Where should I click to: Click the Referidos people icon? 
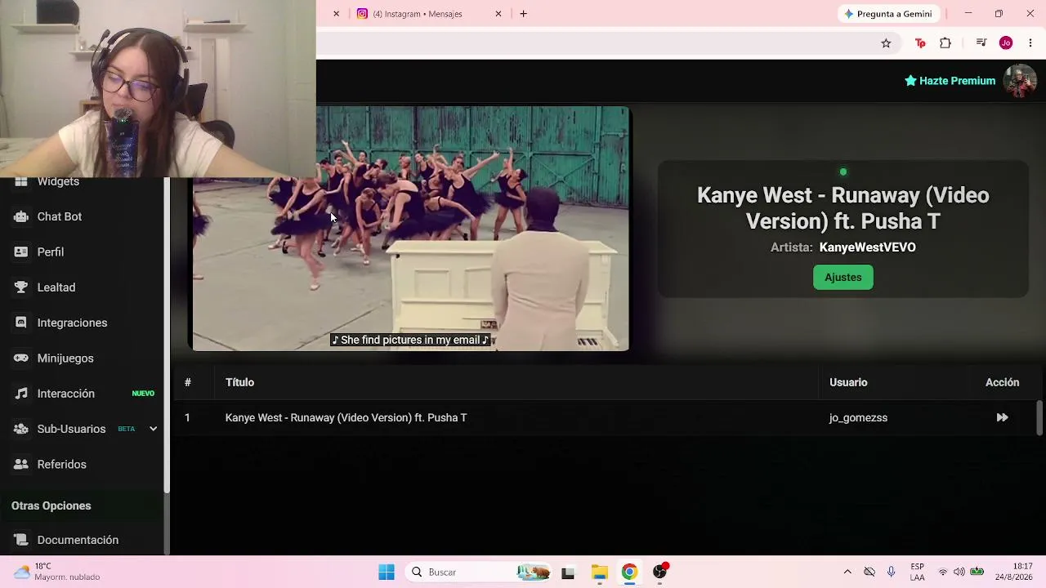pos(21,464)
